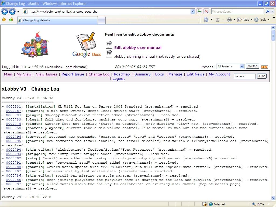Open a new blank tab
This screenshot has width=276, height=207.
point(102,20)
